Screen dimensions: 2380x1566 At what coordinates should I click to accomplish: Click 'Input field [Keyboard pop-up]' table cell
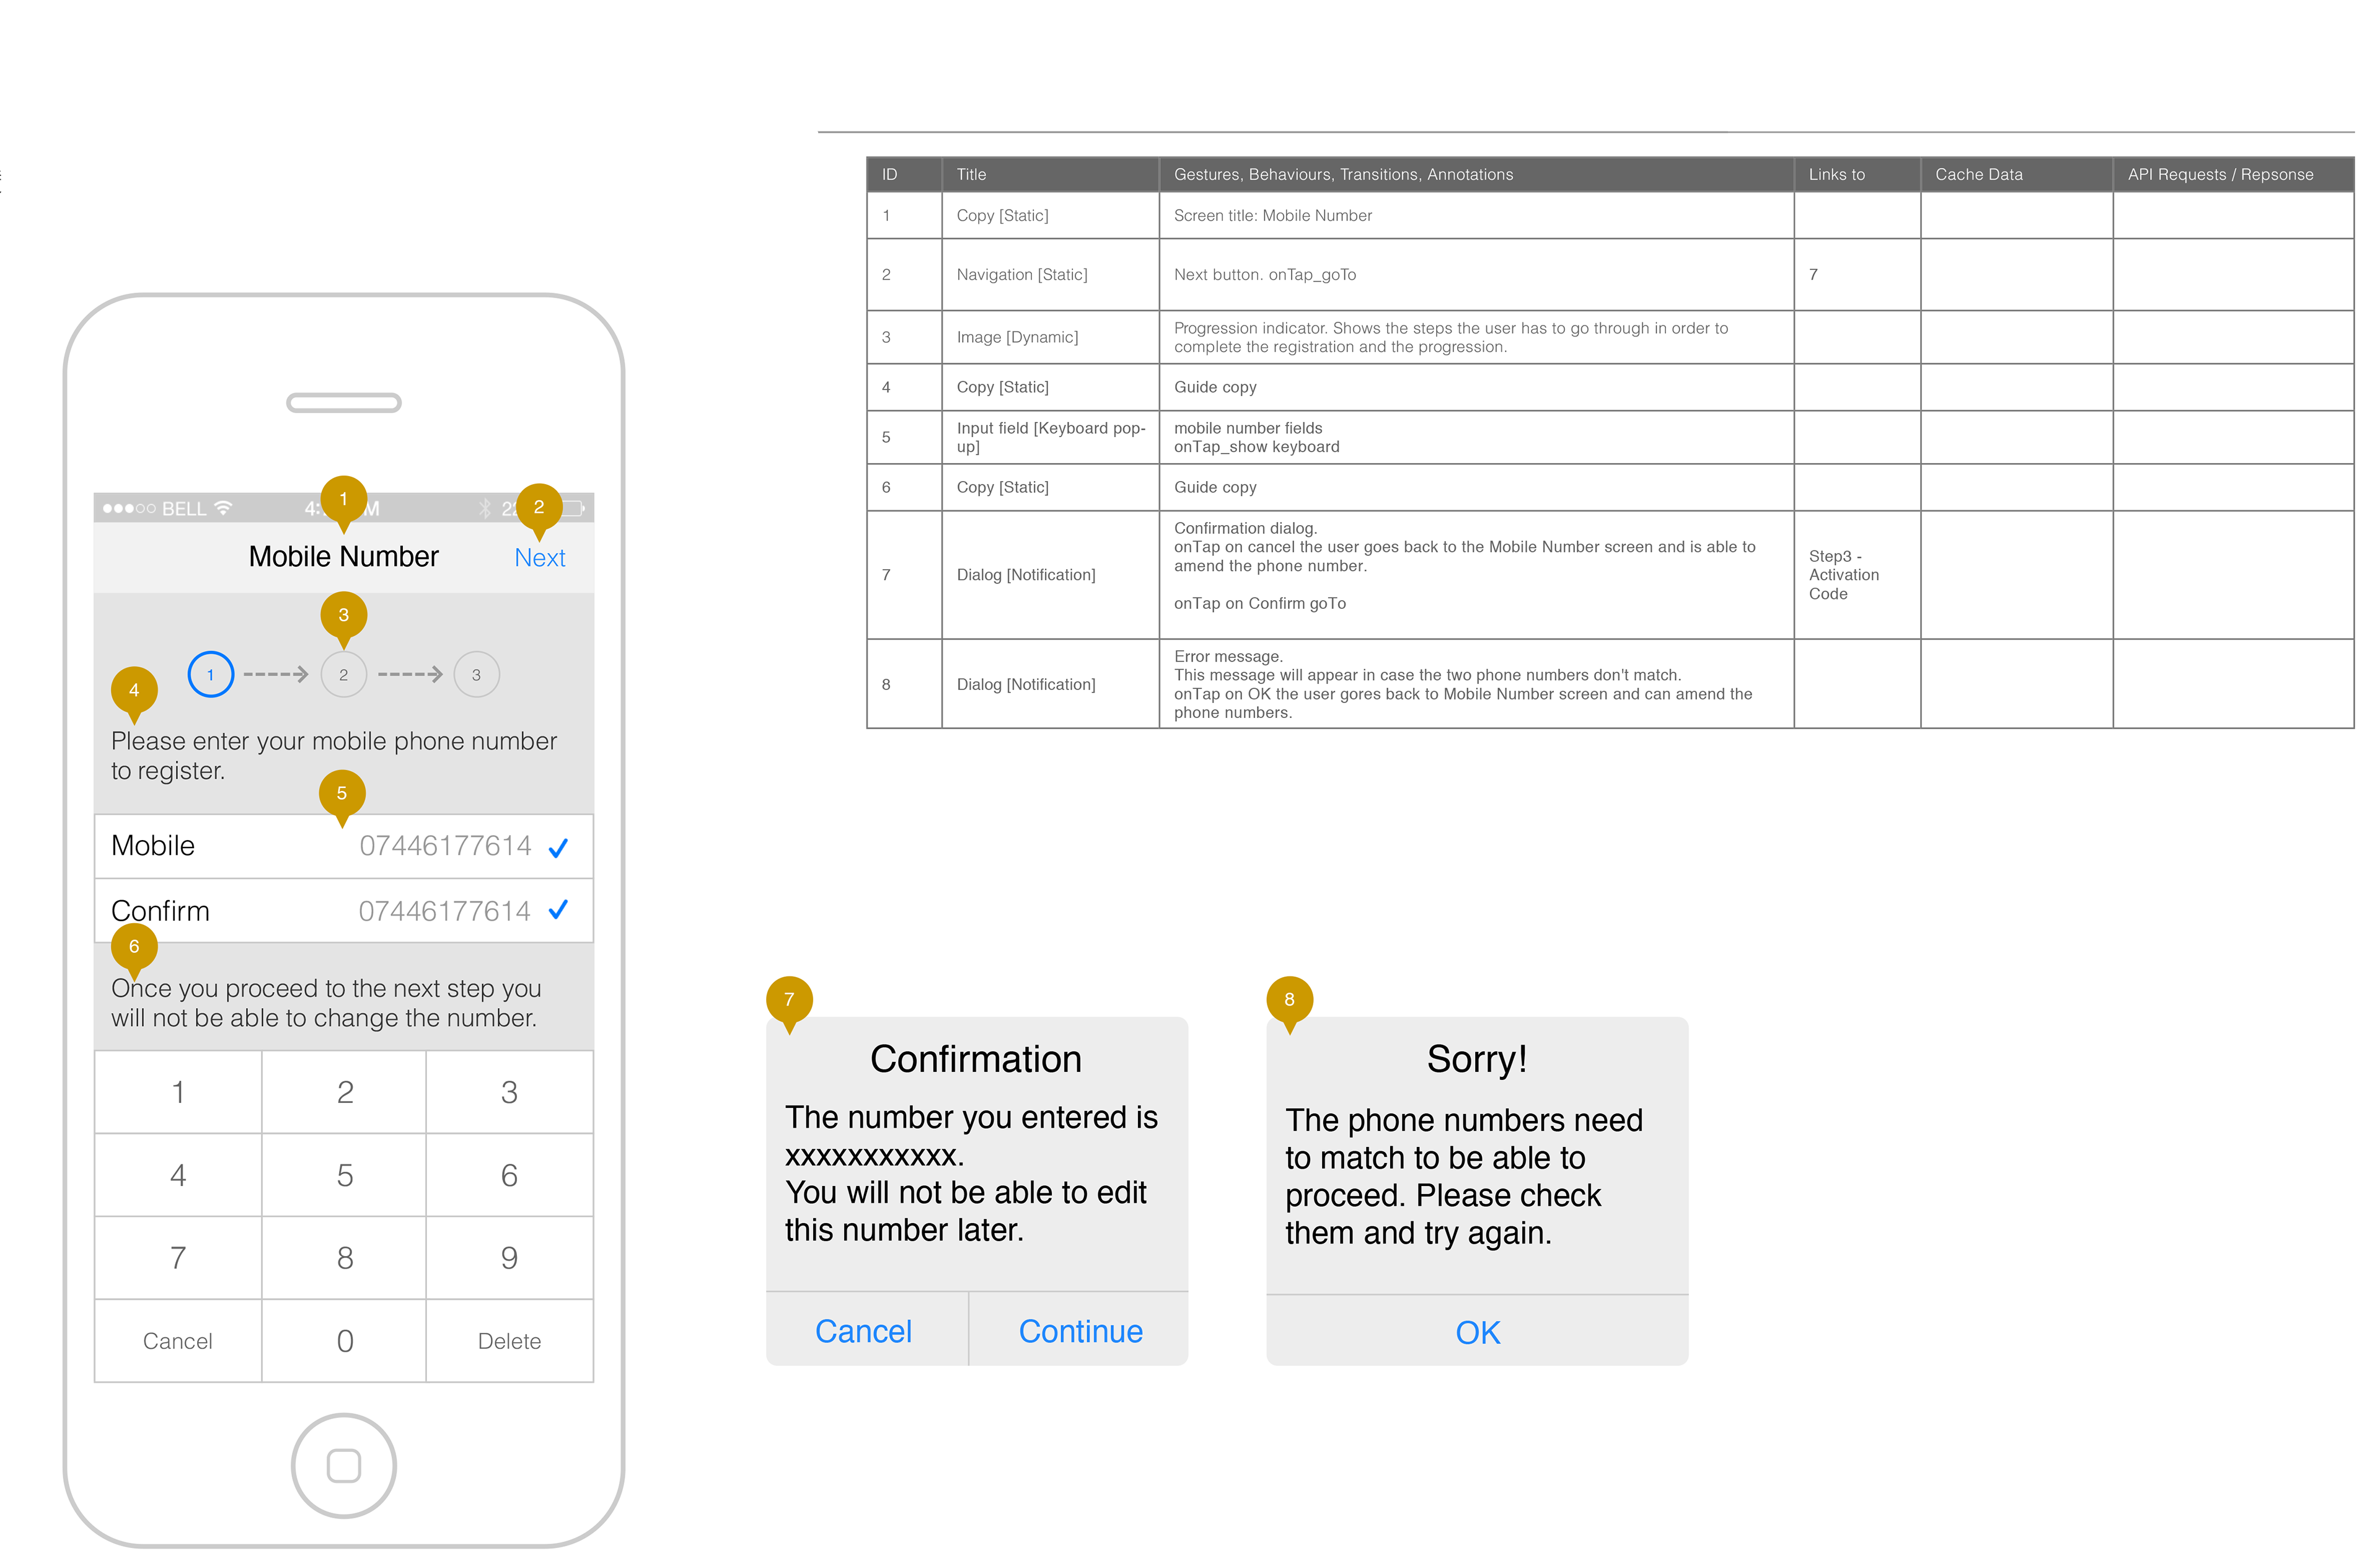pyautogui.click(x=1051, y=437)
